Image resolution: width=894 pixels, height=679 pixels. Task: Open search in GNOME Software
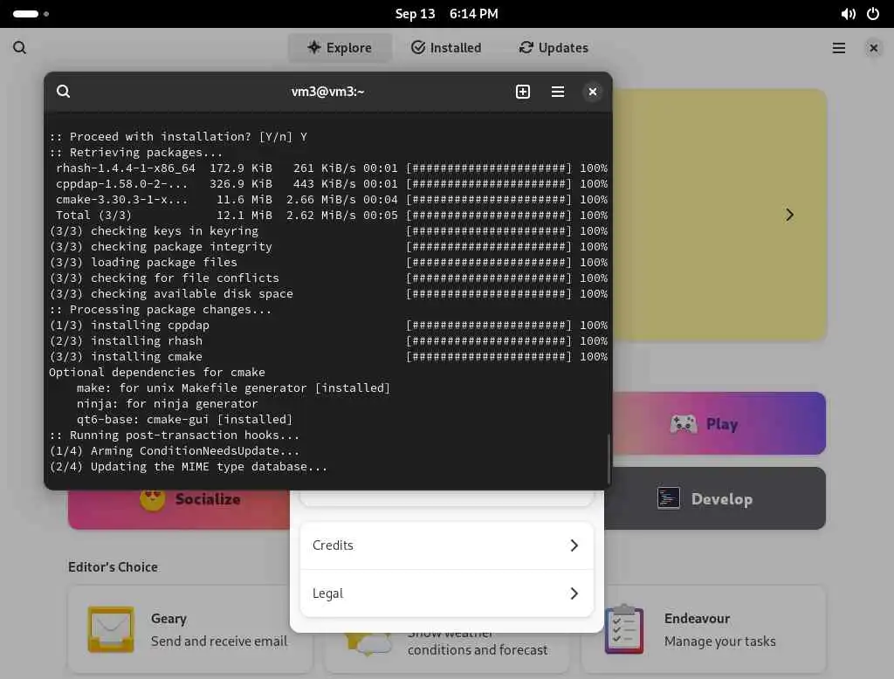pyautogui.click(x=19, y=47)
